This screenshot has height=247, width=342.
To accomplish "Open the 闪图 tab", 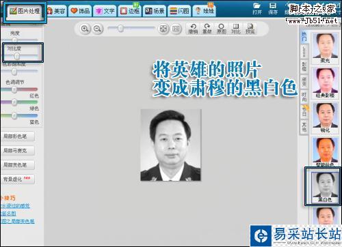I will click(179, 11).
